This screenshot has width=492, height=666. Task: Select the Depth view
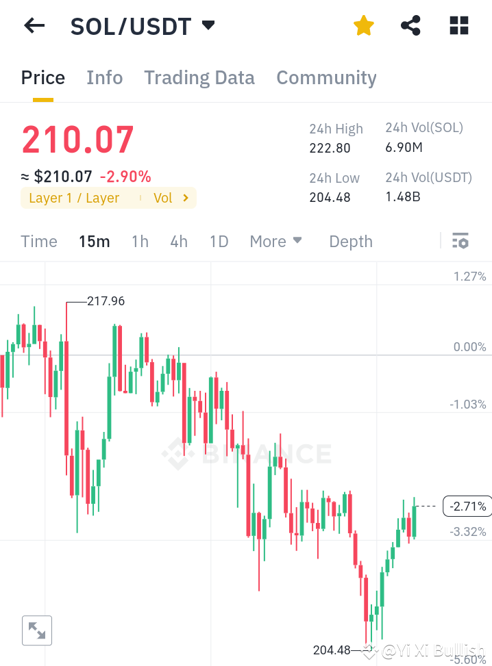(350, 241)
